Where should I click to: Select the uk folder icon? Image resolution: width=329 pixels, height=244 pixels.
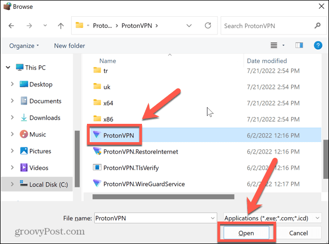coord(97,86)
